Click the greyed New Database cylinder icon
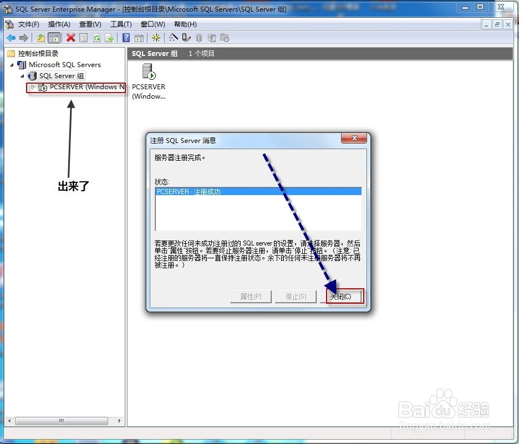 (199, 38)
